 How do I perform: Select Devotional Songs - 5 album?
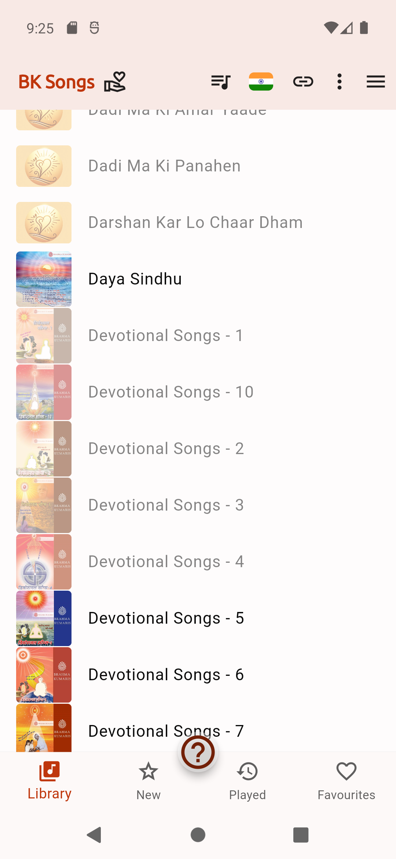[166, 618]
